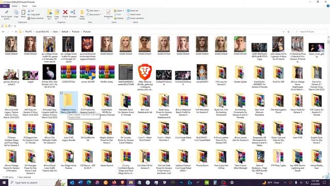Select the Virtual Reality Gear folder
This screenshot has width=330, height=186.
tap(317, 159)
